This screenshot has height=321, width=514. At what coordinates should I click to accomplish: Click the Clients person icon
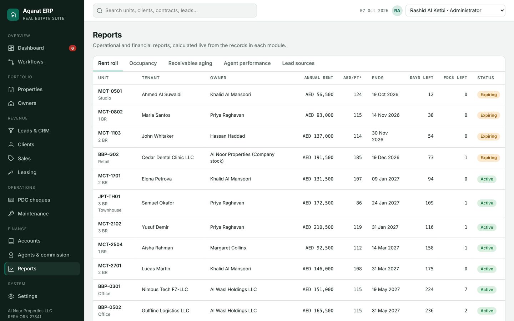pyautogui.click(x=11, y=145)
